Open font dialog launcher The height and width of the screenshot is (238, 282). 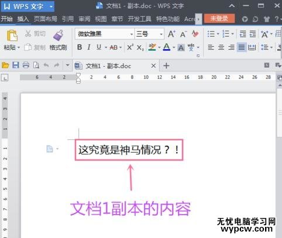[x=198, y=56]
